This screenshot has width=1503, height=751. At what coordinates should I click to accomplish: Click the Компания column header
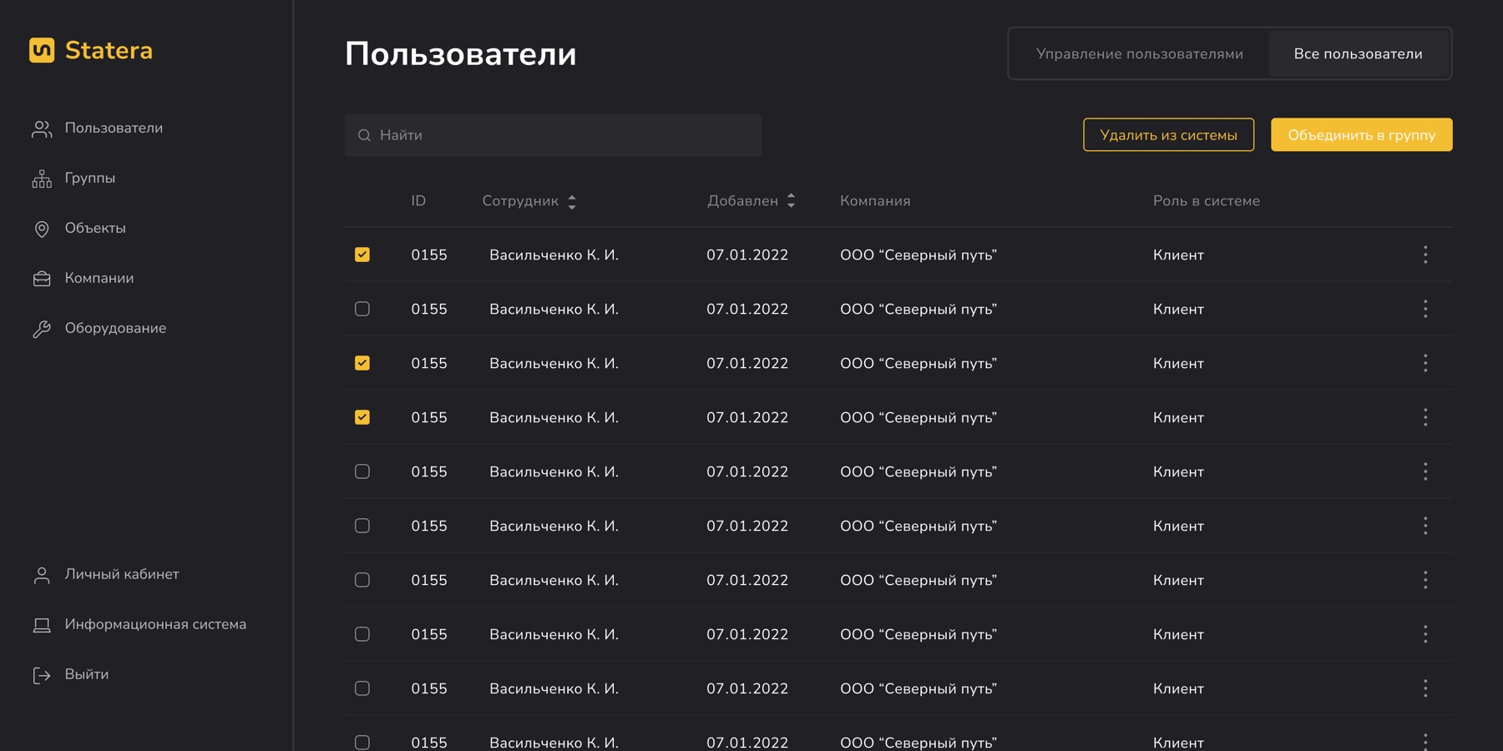[x=875, y=201]
